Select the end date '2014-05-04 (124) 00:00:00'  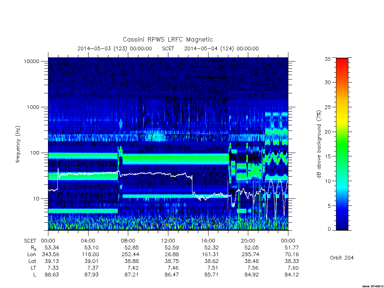[x=221, y=48]
